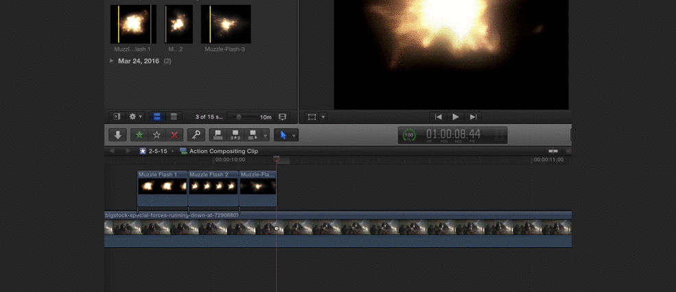Click the '3 of 15 s...' selection count text
676x292 pixels.
tap(209, 117)
